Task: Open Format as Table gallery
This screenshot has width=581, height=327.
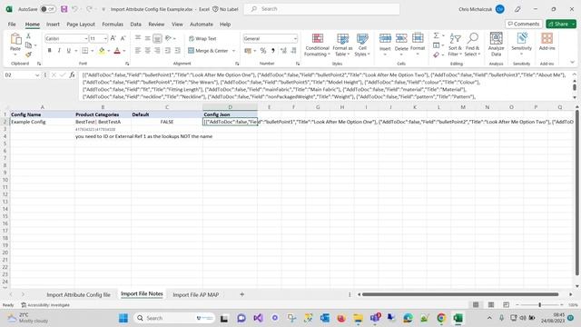Action: click(x=342, y=45)
